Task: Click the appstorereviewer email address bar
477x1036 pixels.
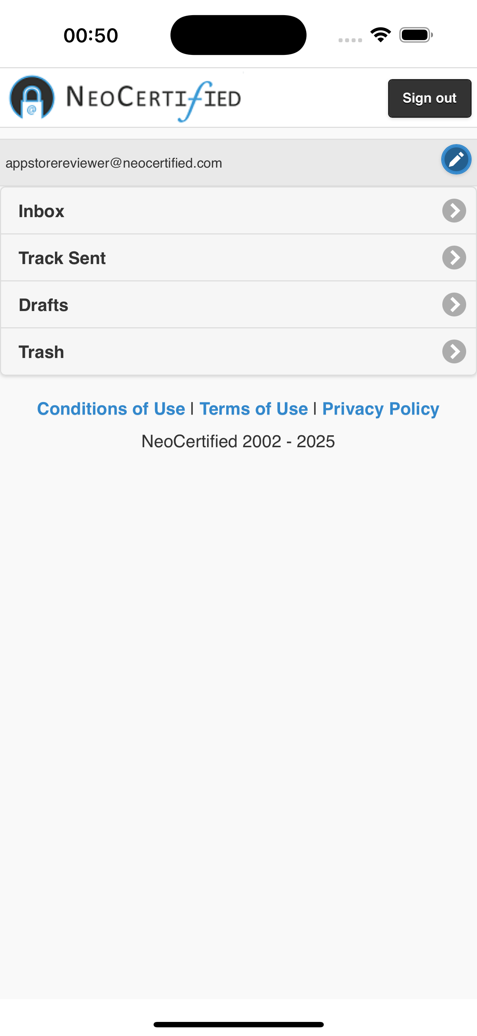Action: (x=239, y=163)
